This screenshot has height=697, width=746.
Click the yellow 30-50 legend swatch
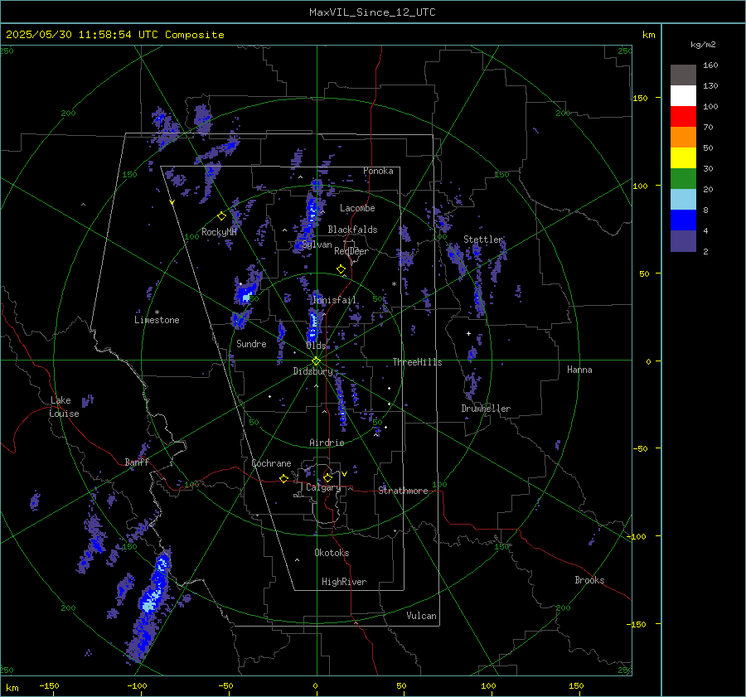pos(683,158)
